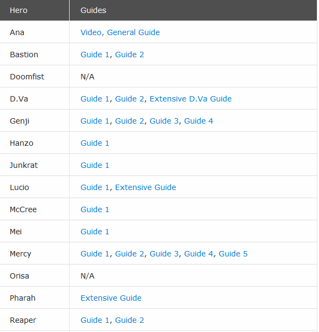Open Ana's Video, General Guide link
The width and height of the screenshot is (319, 332).
click(120, 32)
